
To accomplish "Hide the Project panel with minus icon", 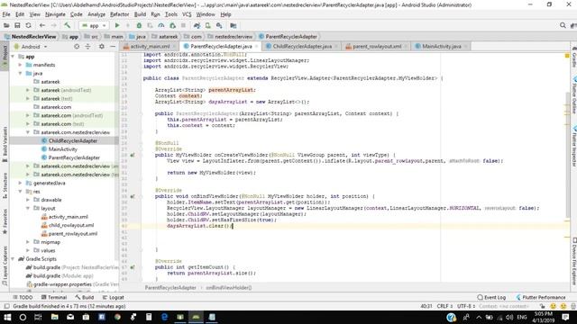I will pyautogui.click(x=113, y=47).
